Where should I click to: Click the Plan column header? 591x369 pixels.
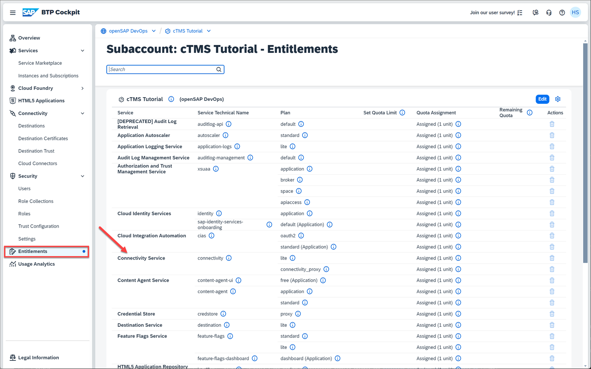(285, 113)
